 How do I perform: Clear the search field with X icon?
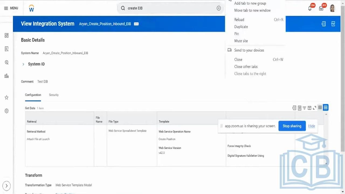pyautogui.click(x=219, y=8)
